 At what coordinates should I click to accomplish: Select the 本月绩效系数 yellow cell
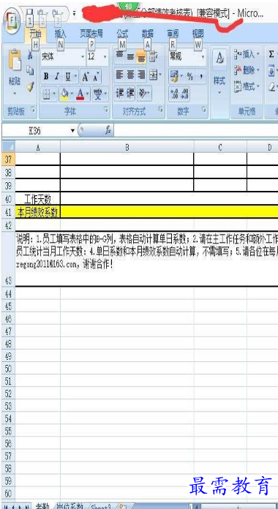coord(37,212)
